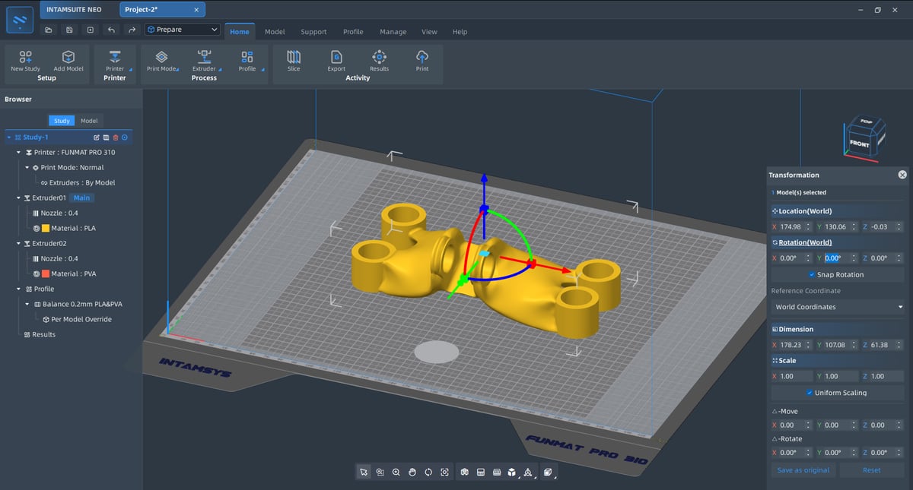Open the Help ribbon tab

coord(460,32)
